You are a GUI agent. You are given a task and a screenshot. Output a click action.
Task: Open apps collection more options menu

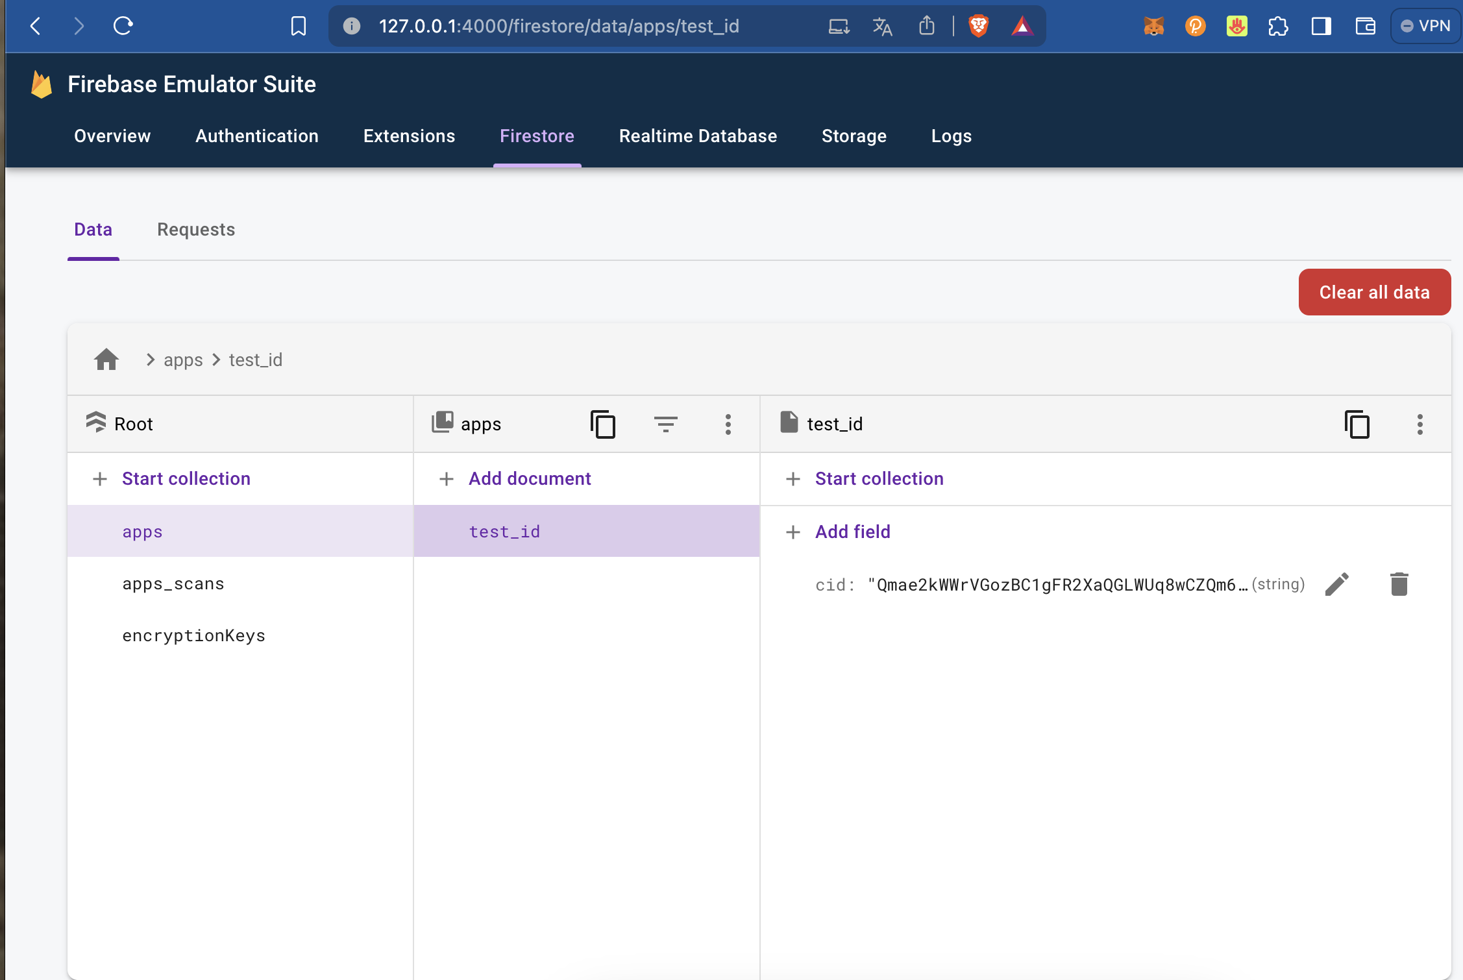pos(728,424)
